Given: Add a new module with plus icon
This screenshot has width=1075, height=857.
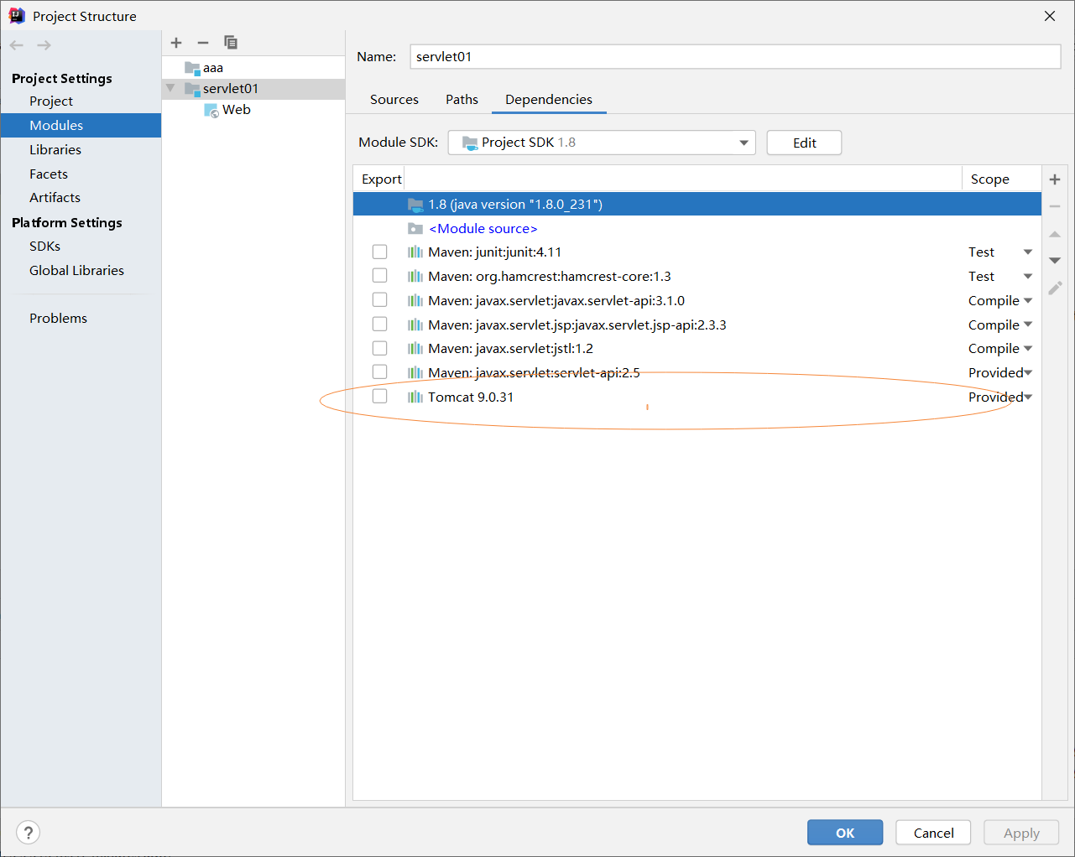Looking at the screenshot, I should (x=176, y=43).
